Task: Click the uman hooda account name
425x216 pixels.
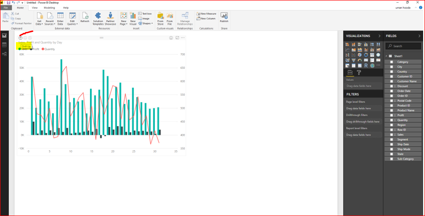Action: tap(403, 8)
